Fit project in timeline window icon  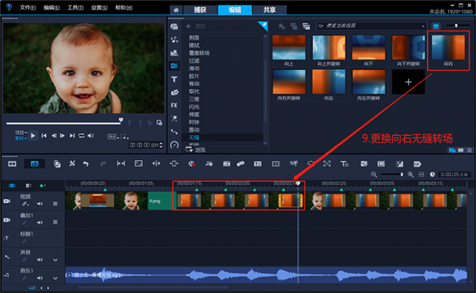pyautogui.click(x=421, y=174)
